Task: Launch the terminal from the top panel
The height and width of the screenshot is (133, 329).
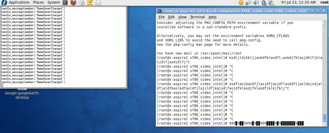Action: click(65, 3)
